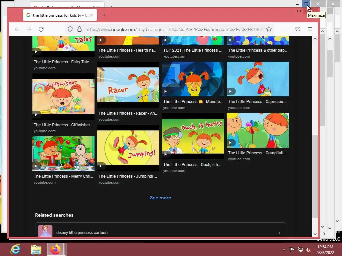Click the Disney princess related search thumbnail
342x256 pixels.
(x=45, y=231)
